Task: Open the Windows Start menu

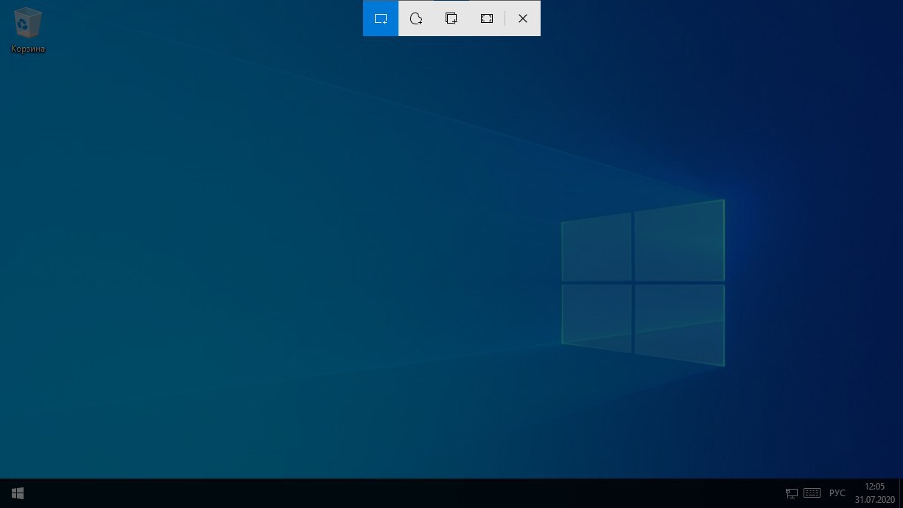Action: 18,493
